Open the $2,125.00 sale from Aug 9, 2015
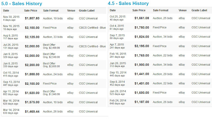Image resolution: width=212 pixels, height=119 pixels. [32, 37]
